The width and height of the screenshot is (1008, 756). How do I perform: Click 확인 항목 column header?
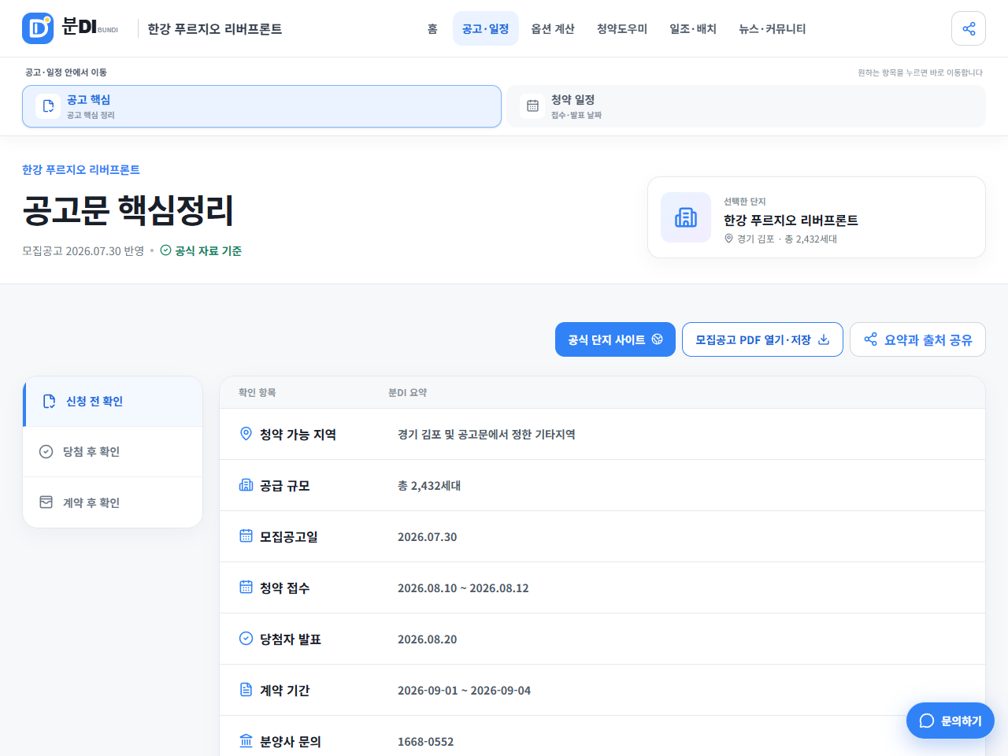click(x=258, y=392)
